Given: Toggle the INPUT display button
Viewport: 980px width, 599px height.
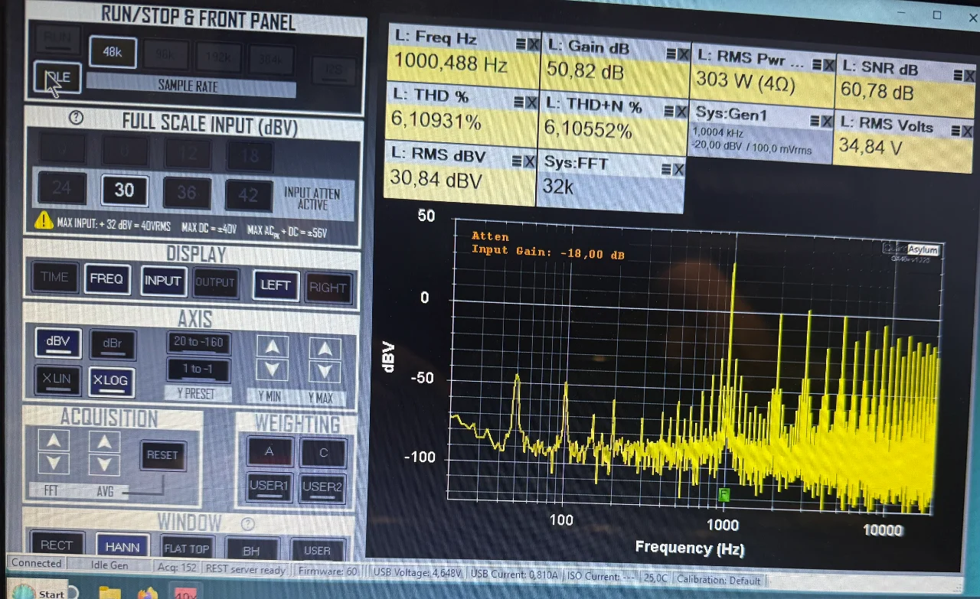Looking at the screenshot, I should pyautogui.click(x=163, y=281).
